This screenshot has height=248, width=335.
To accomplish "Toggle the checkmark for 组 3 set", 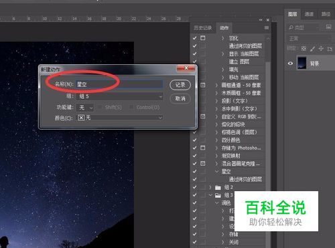I will (x=194, y=195).
